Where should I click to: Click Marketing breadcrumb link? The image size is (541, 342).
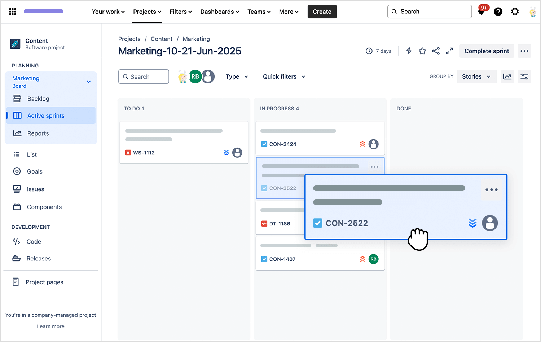(x=196, y=39)
